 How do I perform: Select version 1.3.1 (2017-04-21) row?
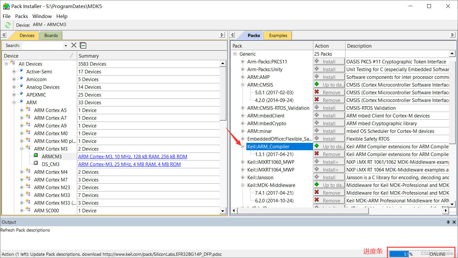pyautogui.click(x=274, y=154)
